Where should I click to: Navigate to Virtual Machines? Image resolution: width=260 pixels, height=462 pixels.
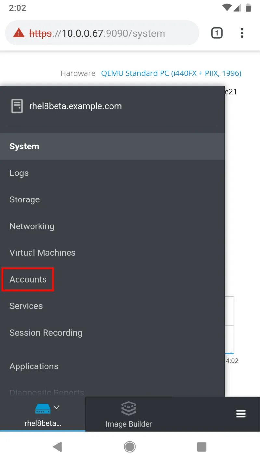[43, 252]
